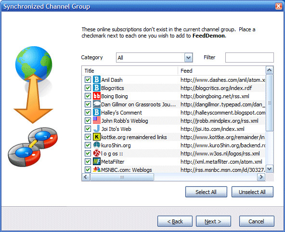Select the feed URL http://blogcritics.org/index.rdf
Screen dimensions: 285x232
(216, 88)
